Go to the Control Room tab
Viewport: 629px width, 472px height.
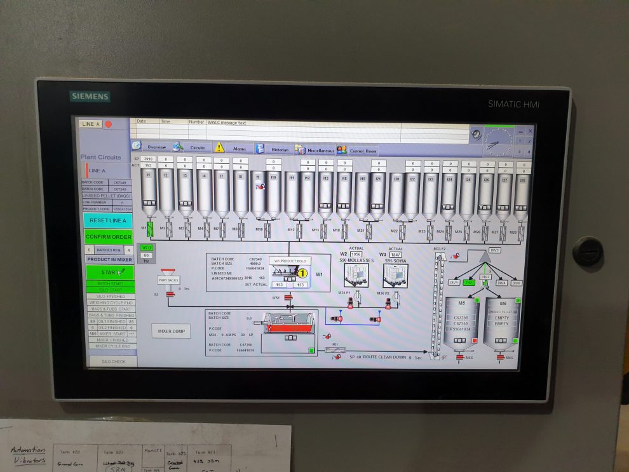tap(363, 151)
